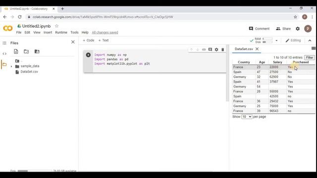Screen dimensions: 317x178
Task: Click the notebook title Untitled2.ipynb
Action: (36, 26)
